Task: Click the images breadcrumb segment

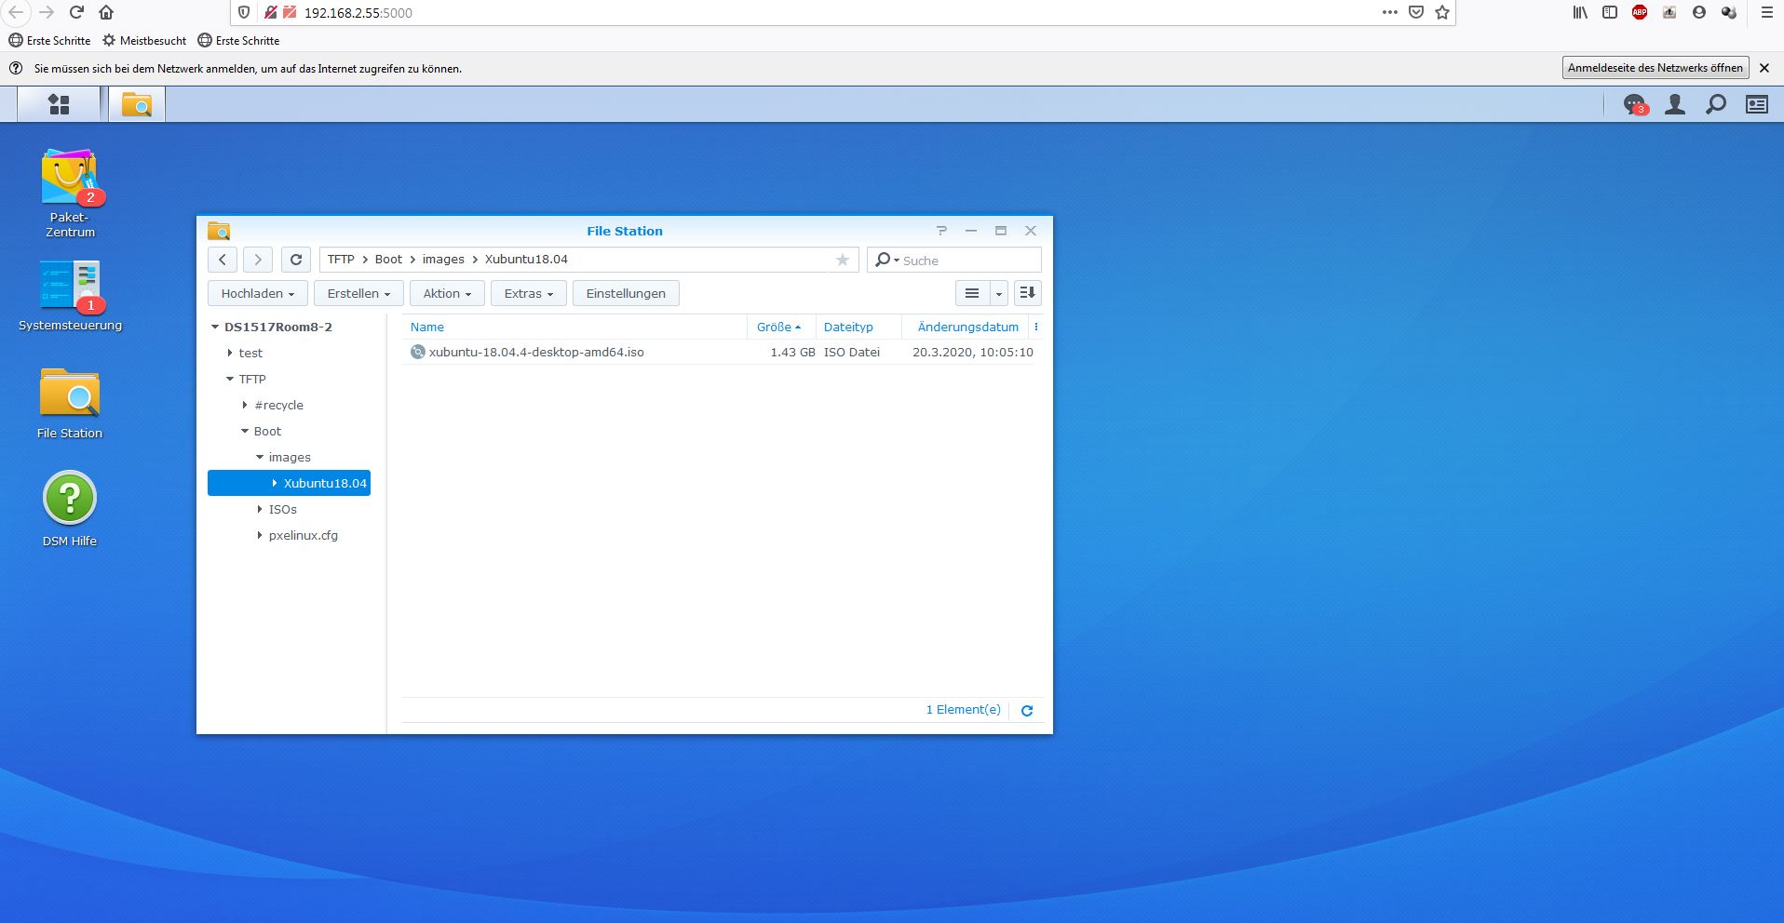Action: pyautogui.click(x=443, y=260)
